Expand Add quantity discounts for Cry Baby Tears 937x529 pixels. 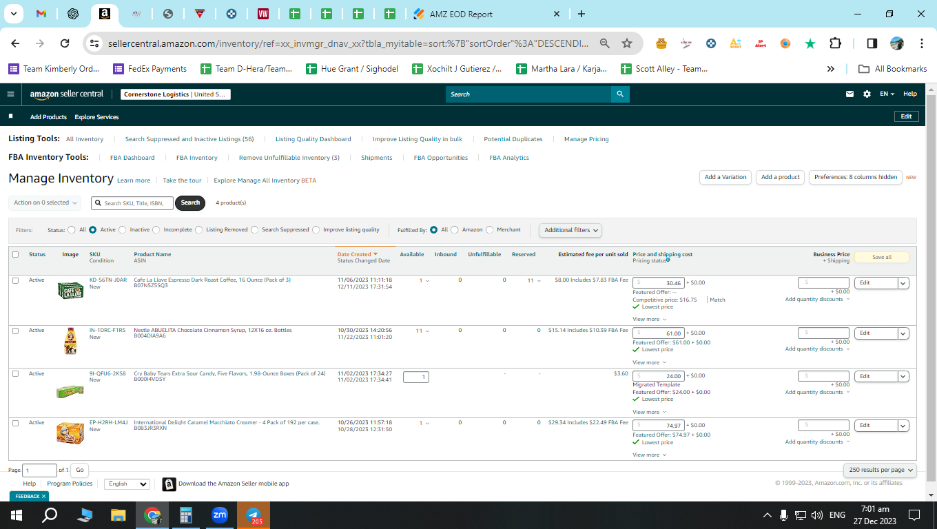817,392
